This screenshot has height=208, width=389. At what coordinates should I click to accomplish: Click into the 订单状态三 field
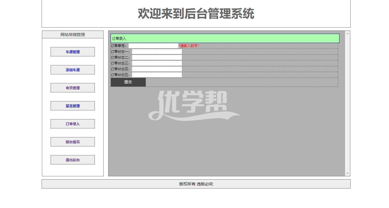pyautogui.click(x=157, y=63)
